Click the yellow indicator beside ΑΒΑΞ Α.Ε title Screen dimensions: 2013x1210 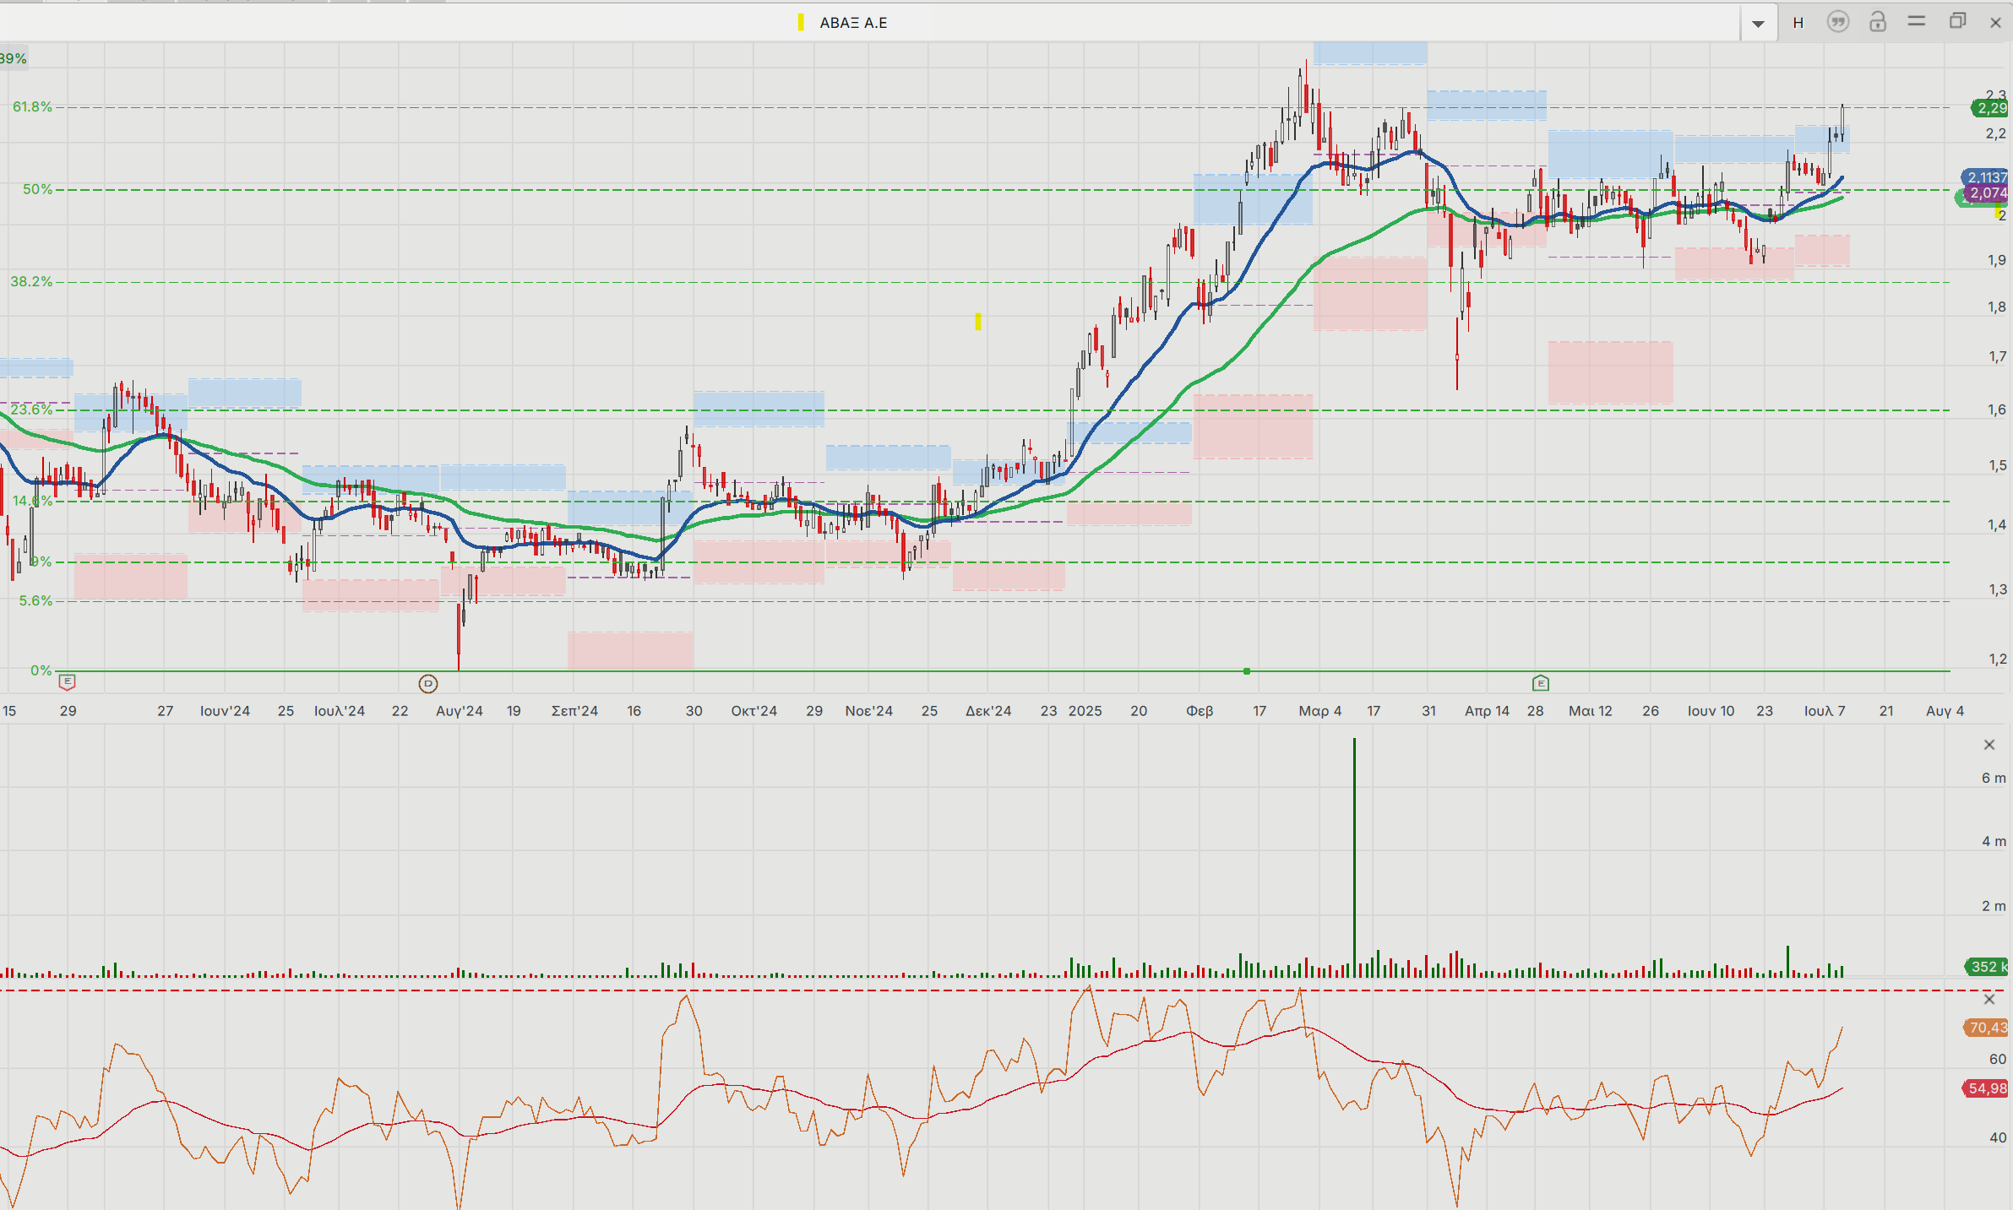(800, 23)
